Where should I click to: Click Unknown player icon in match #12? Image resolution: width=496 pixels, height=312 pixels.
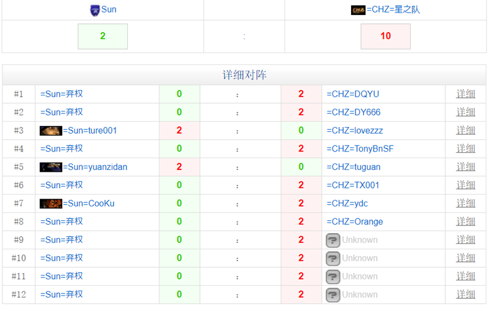333,295
